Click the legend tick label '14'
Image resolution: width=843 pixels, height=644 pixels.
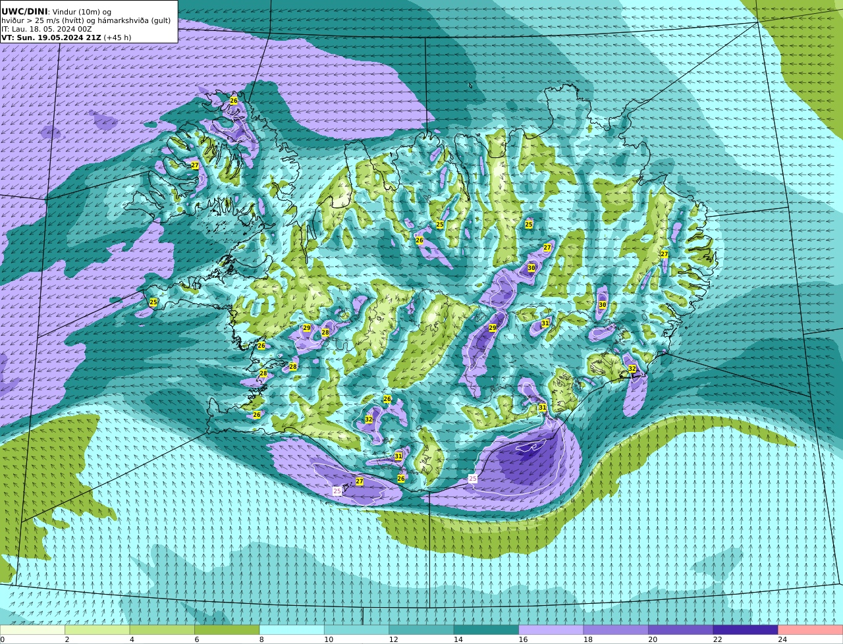pyautogui.click(x=458, y=639)
